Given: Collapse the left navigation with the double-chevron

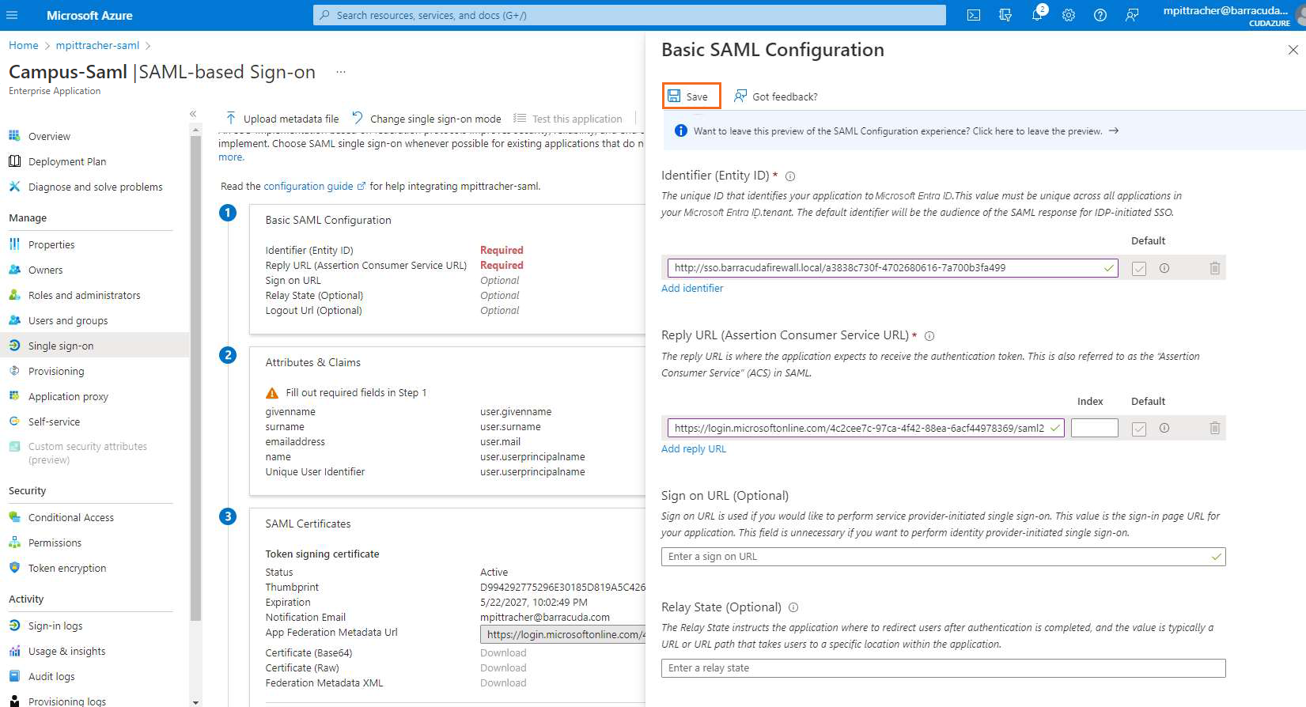Looking at the screenshot, I should click(193, 114).
